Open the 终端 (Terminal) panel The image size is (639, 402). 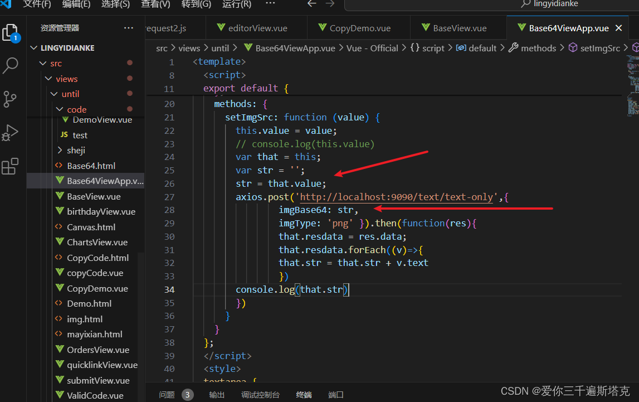click(303, 394)
